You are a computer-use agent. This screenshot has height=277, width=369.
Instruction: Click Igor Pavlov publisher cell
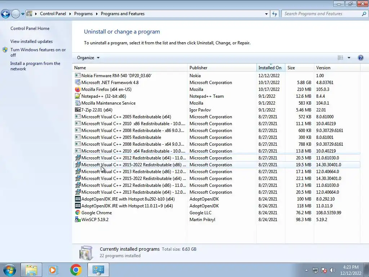tap(200, 110)
